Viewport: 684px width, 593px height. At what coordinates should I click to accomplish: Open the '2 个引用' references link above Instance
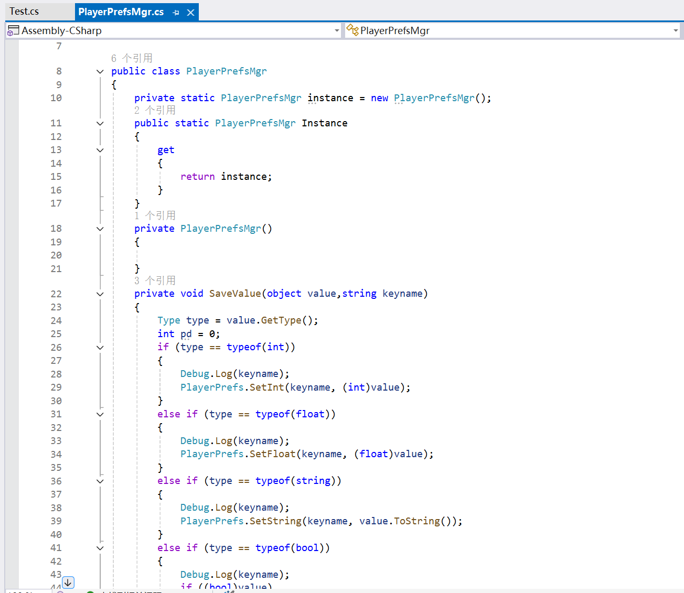tap(155, 110)
